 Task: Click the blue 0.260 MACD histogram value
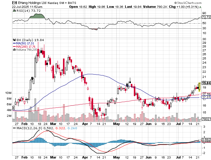[x=72, y=128]
